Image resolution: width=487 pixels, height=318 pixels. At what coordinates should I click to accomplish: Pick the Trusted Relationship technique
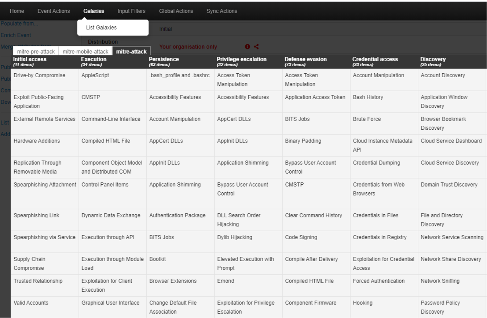[45, 285]
